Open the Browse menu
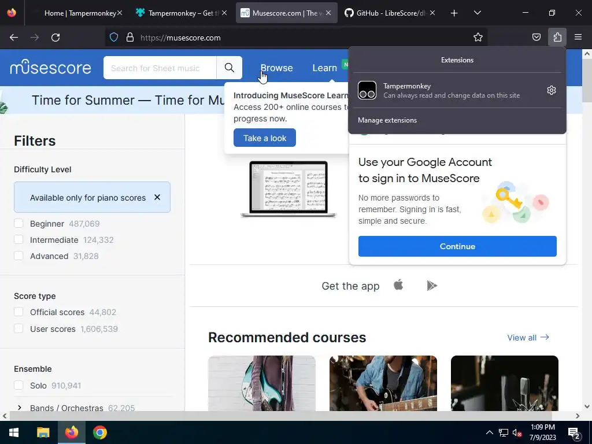This screenshot has width=592, height=444. [x=277, y=68]
